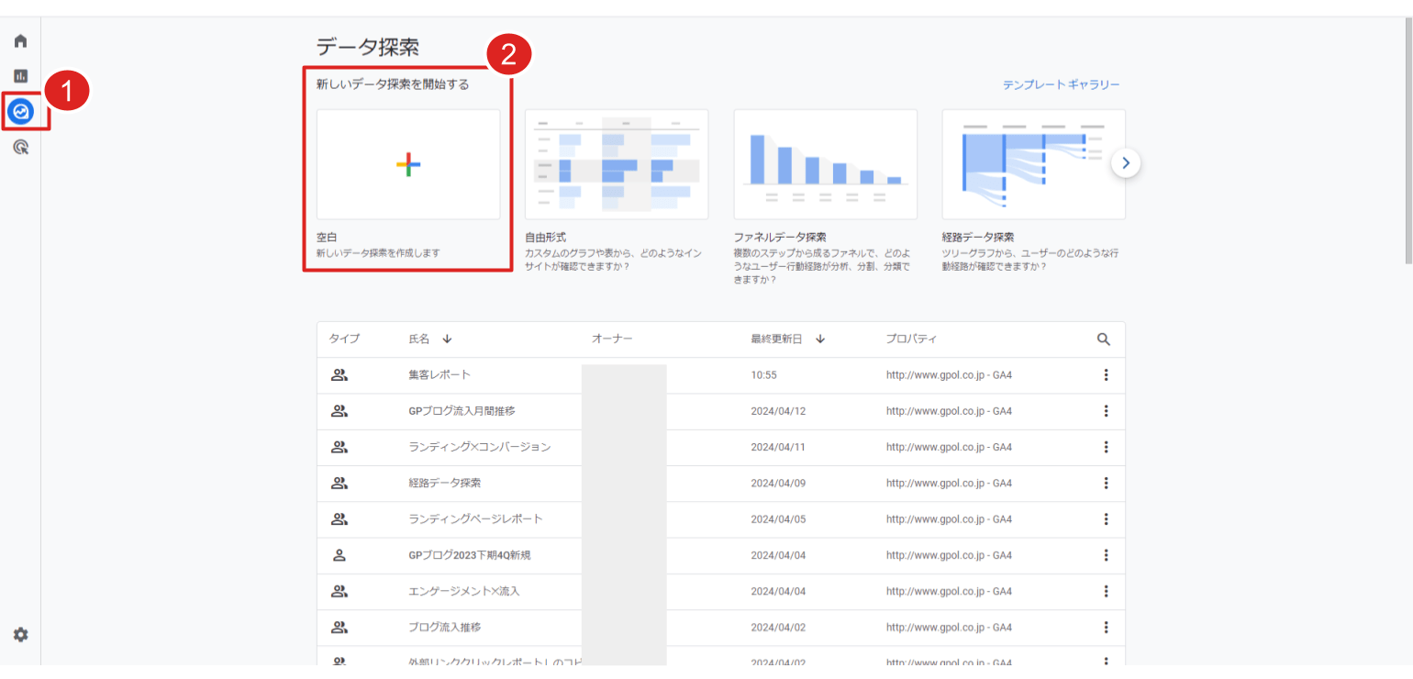Show next templates with right chevron
1413x679 pixels.
pos(1126,164)
